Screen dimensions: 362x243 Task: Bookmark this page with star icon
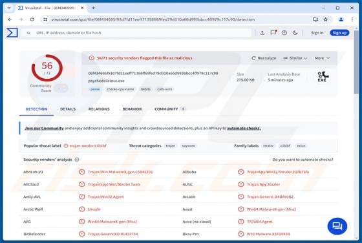click(326, 19)
